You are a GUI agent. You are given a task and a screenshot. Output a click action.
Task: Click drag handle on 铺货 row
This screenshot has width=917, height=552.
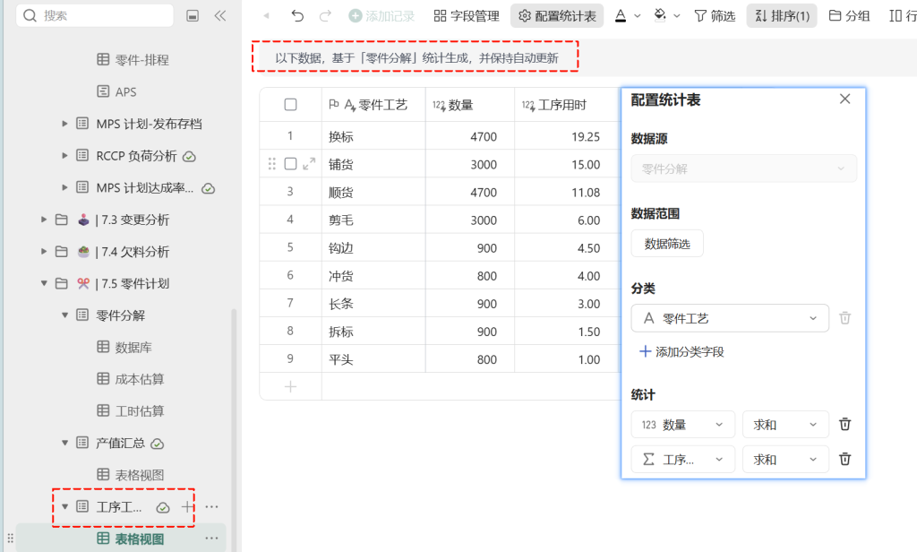(272, 164)
